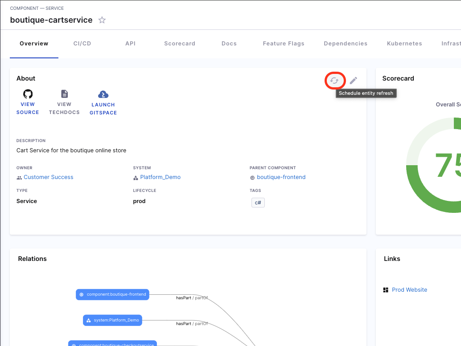Select the Kubernetes tab

[404, 44]
